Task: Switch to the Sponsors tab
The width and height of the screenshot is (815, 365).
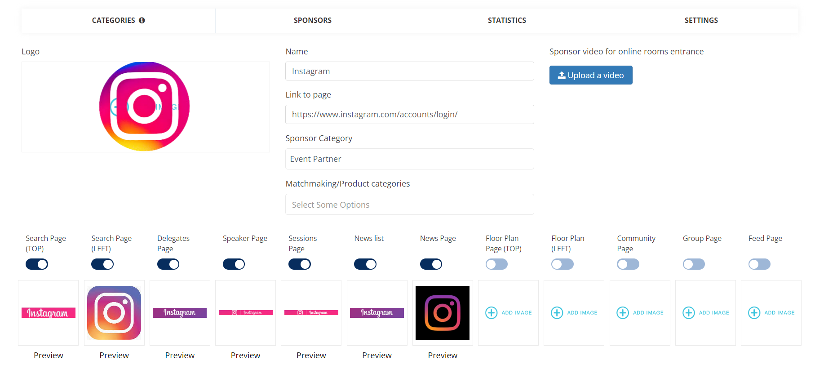Action: tap(313, 20)
